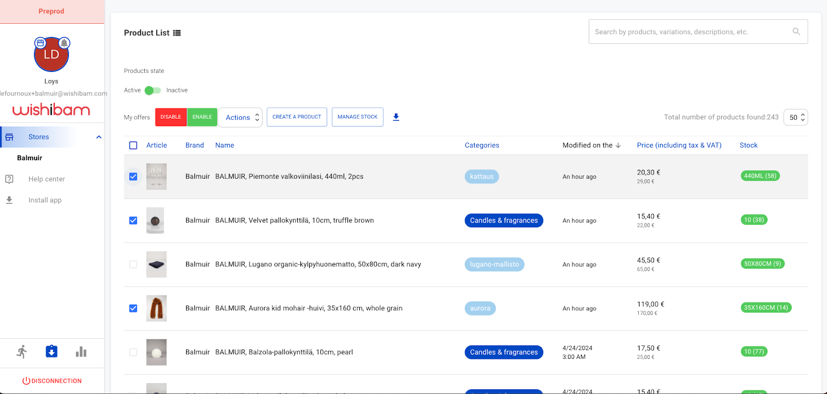The height and width of the screenshot is (394, 827).
Task: Click the Product List view icon
Action: click(177, 33)
